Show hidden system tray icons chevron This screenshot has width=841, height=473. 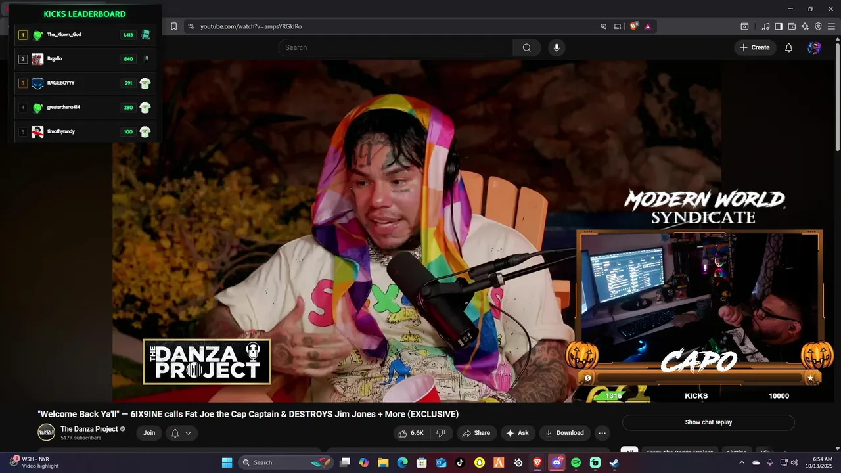(742, 462)
